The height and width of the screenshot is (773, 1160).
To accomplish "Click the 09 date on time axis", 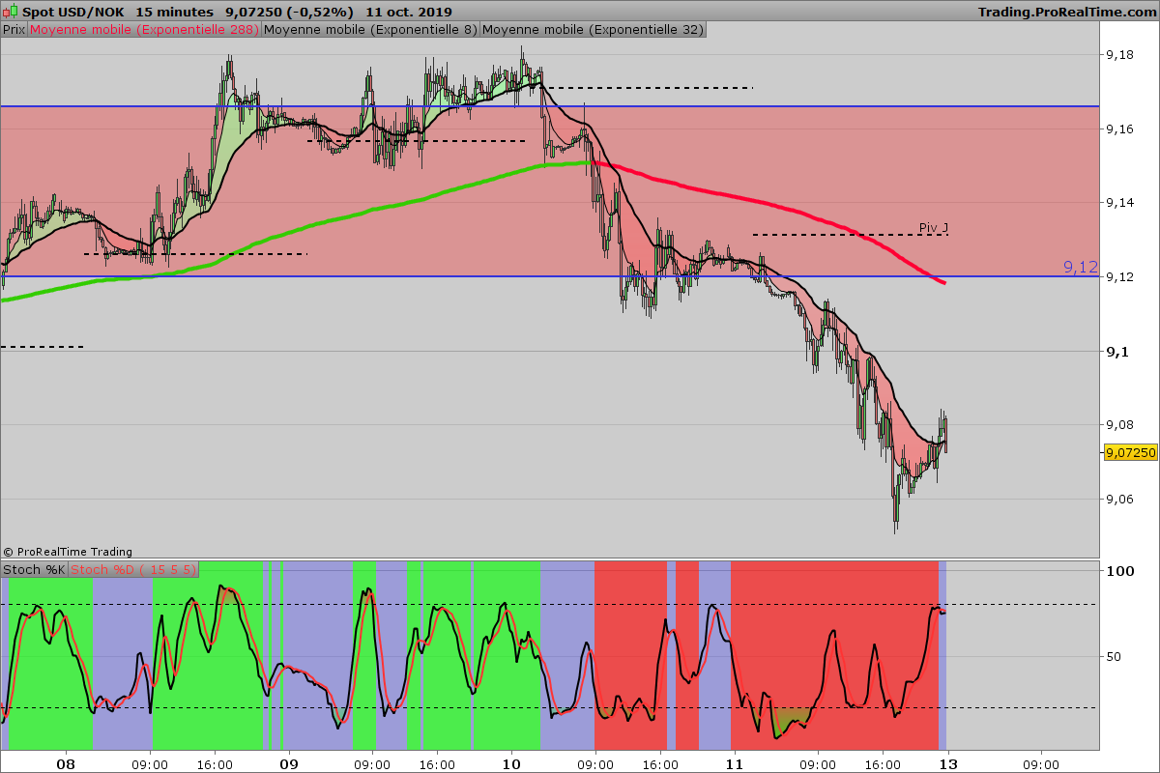I will point(288,763).
